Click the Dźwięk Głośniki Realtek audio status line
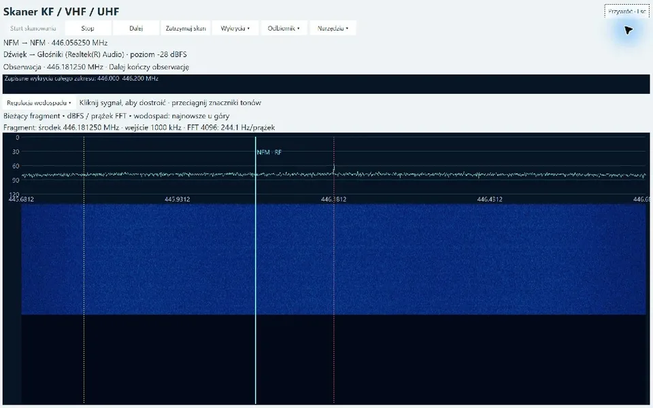 pos(95,54)
